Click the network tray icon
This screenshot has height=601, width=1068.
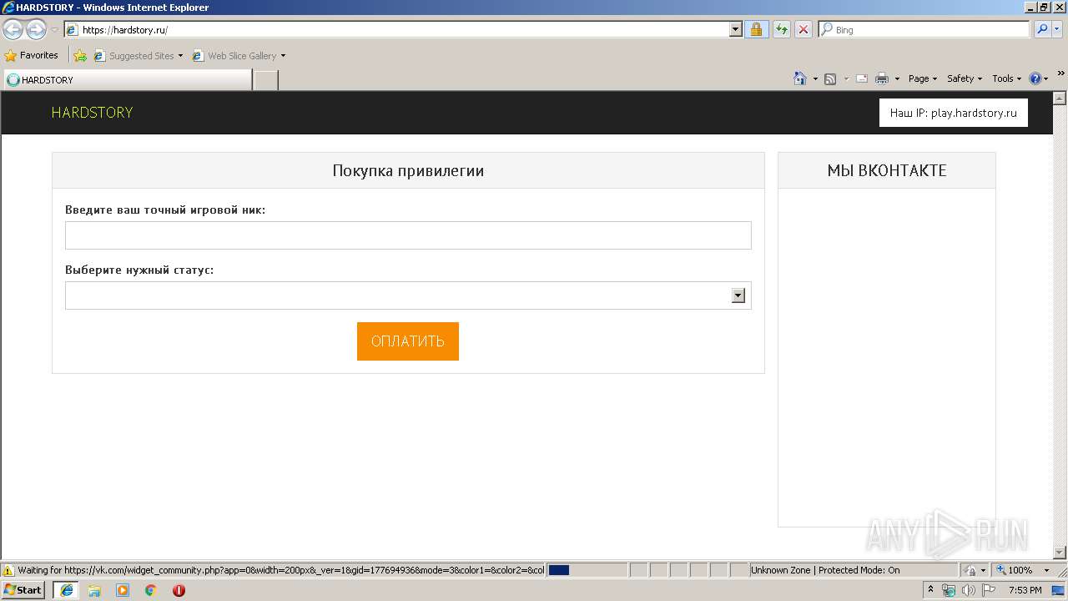[950, 590]
